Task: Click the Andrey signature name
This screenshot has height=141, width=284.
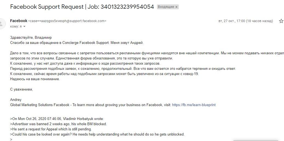Action: coord(16,100)
